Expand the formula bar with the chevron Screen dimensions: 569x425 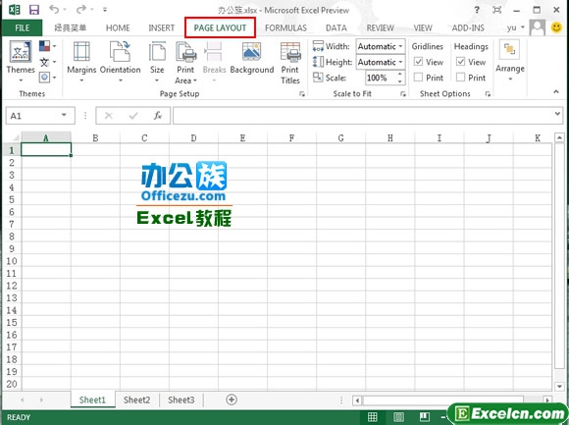[x=557, y=114]
